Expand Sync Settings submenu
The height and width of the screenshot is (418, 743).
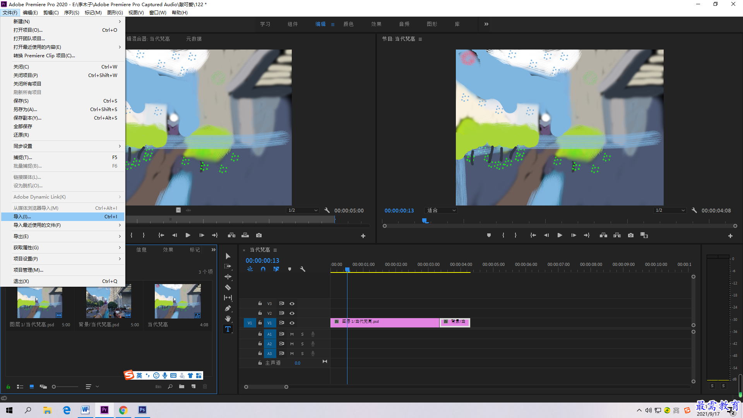(x=120, y=146)
